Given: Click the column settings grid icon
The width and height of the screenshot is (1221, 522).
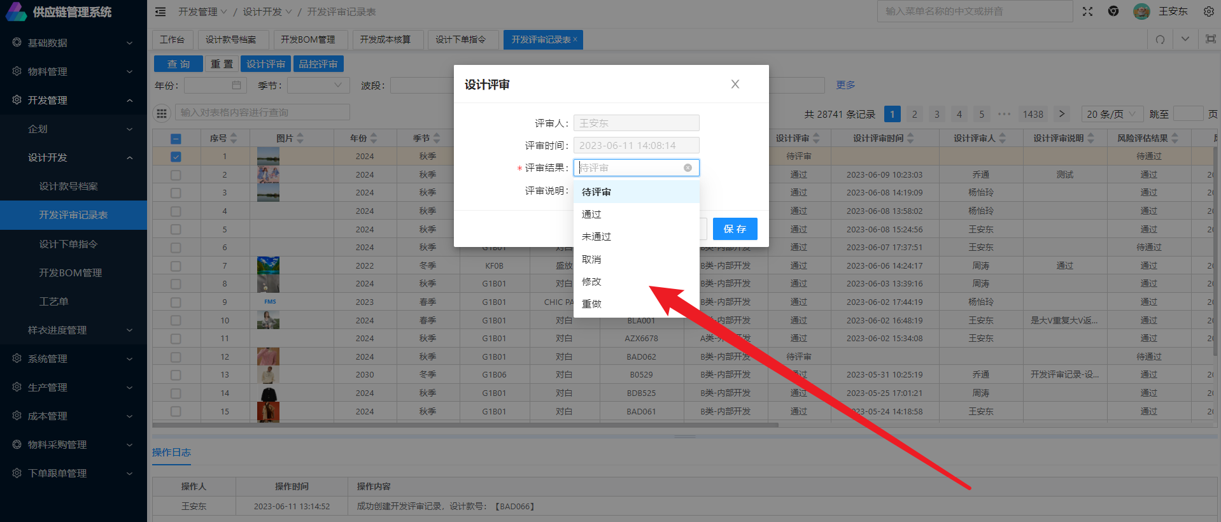Looking at the screenshot, I should [162, 113].
